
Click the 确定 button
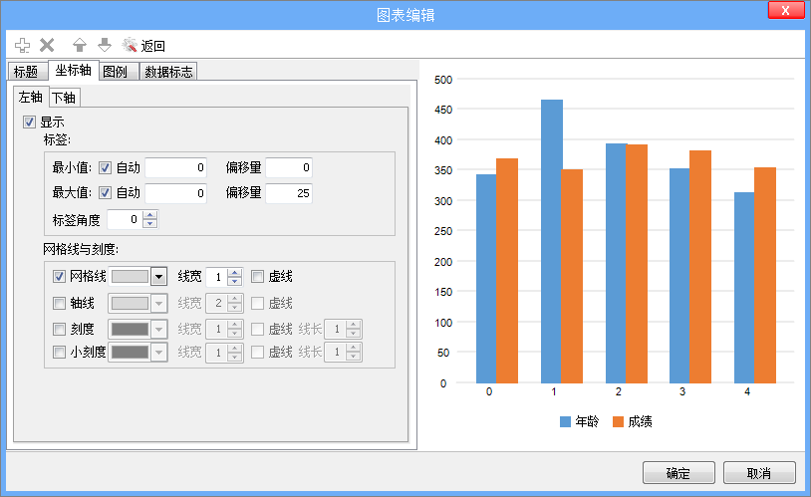[678, 473]
